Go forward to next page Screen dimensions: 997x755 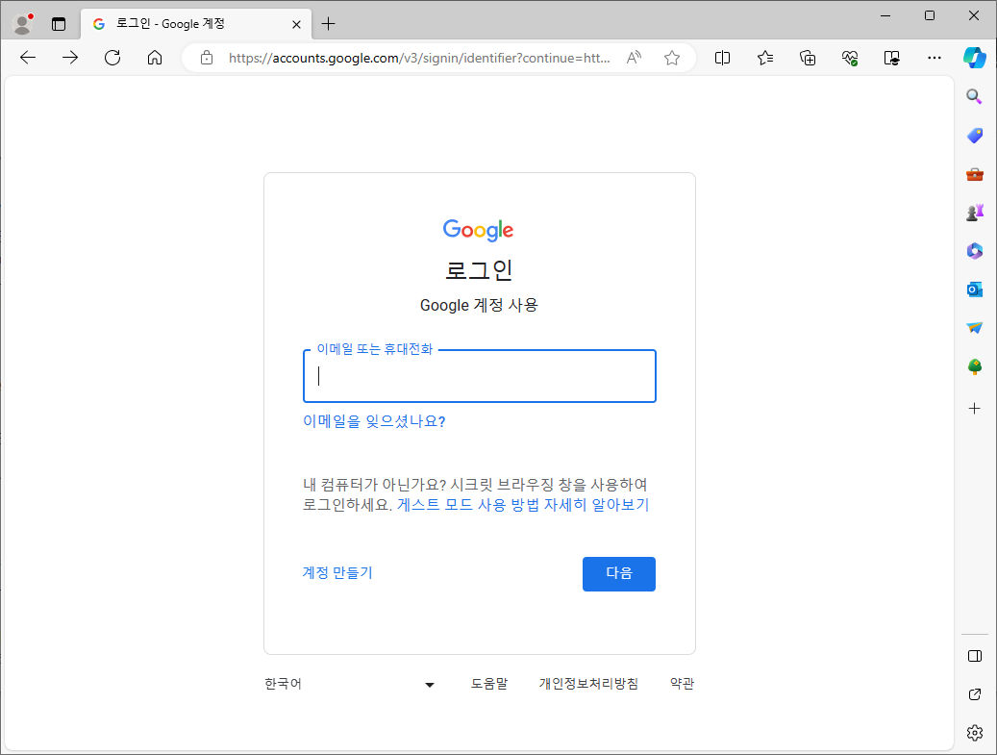tap(70, 58)
